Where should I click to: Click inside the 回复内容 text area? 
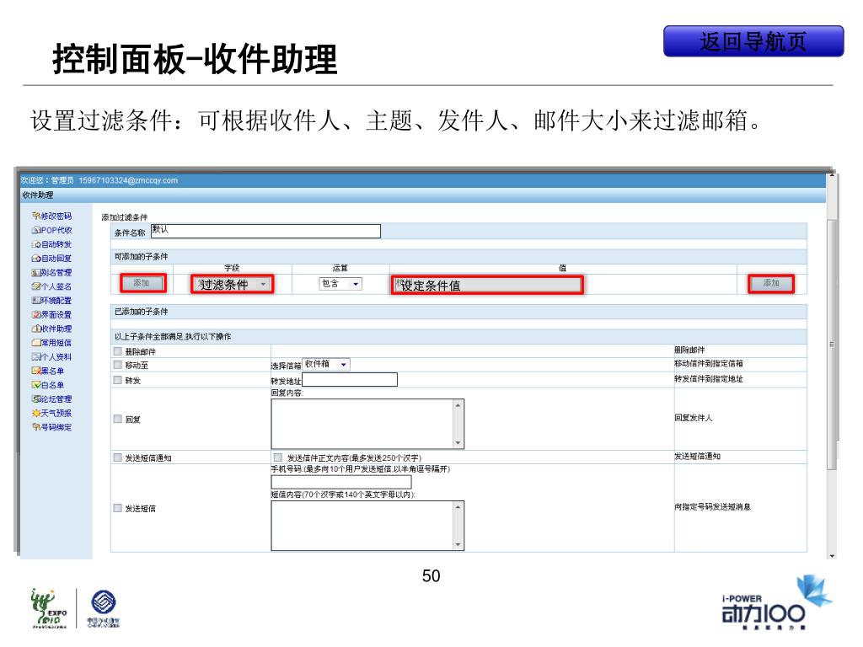[x=362, y=424]
